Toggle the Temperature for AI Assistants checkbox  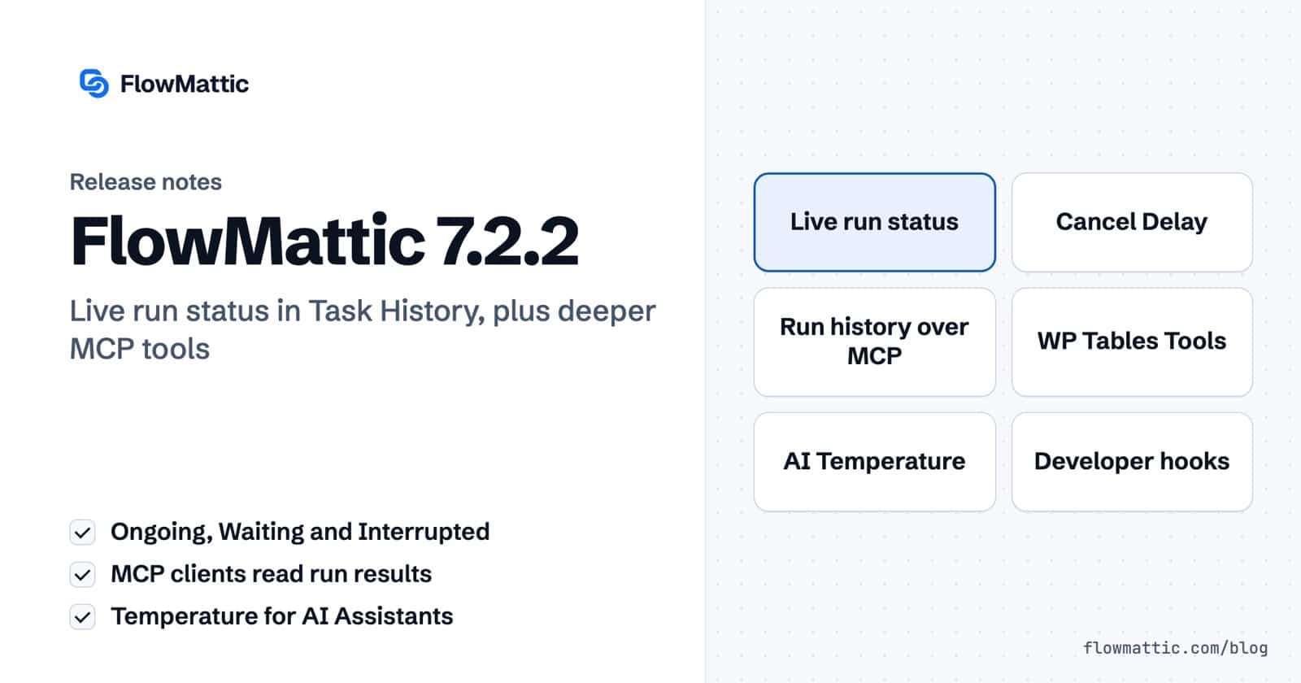(82, 617)
